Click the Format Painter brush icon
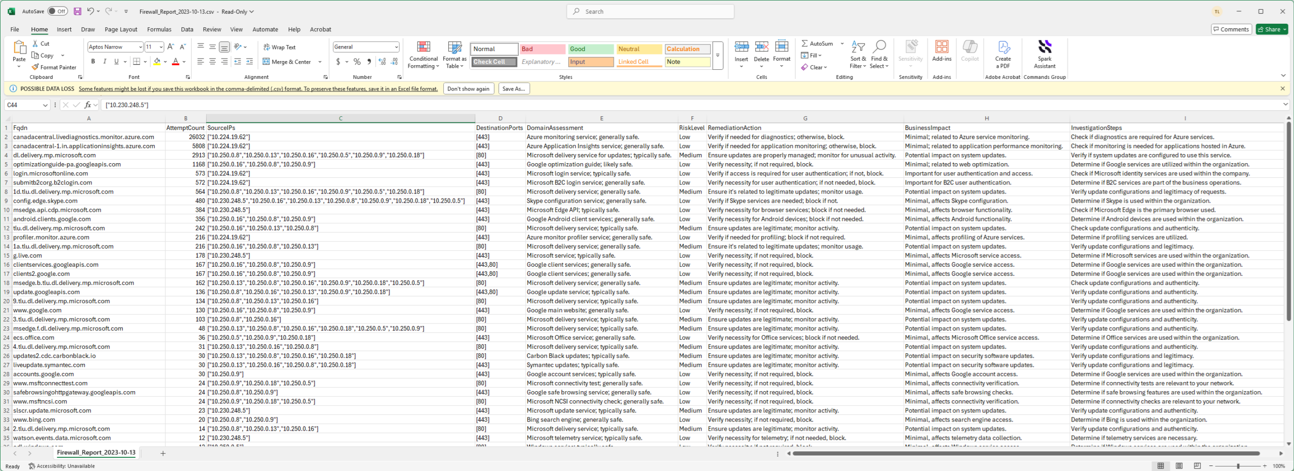 pyautogui.click(x=35, y=67)
